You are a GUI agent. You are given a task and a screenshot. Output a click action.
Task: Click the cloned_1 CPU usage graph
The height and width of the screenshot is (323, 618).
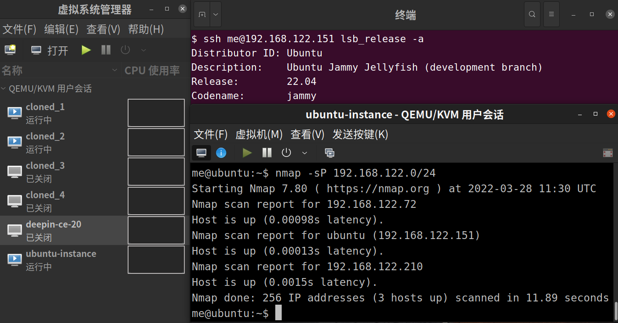156,113
